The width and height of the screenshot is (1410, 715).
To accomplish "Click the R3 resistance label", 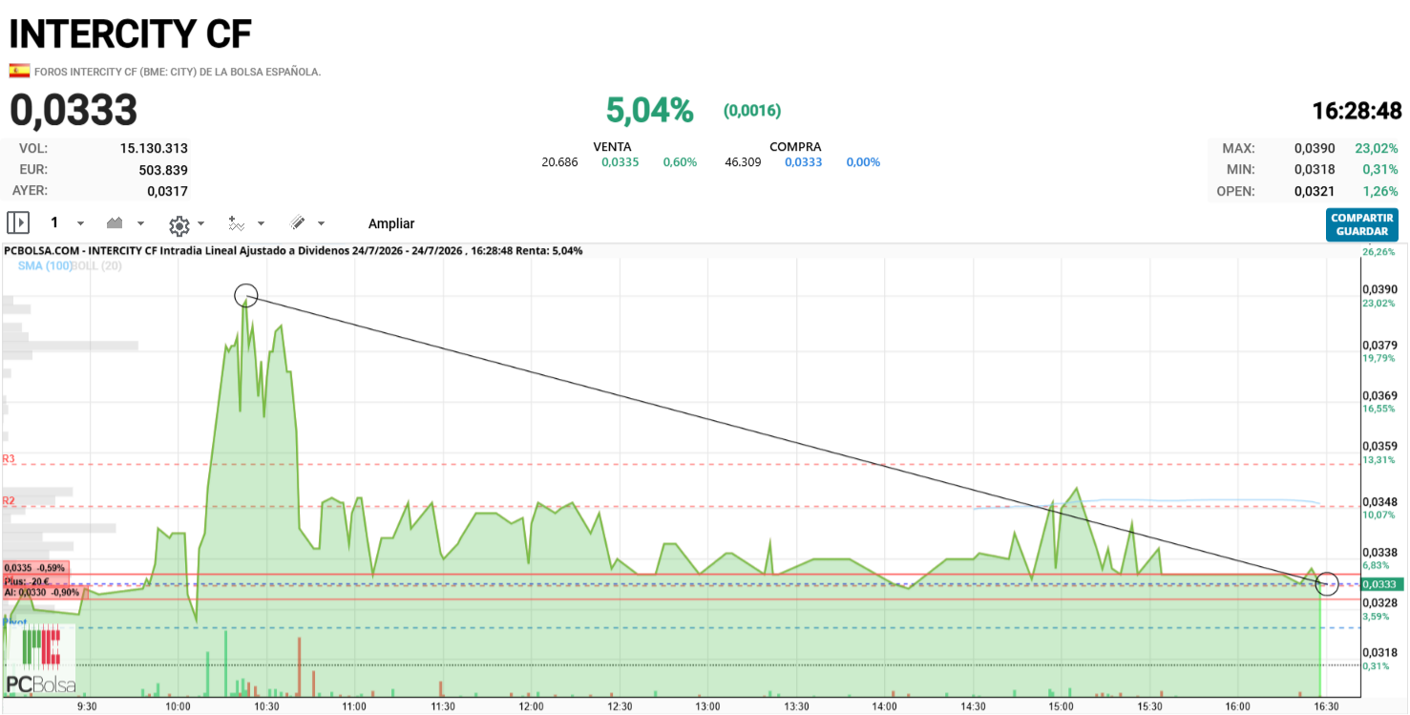I will click(9, 459).
